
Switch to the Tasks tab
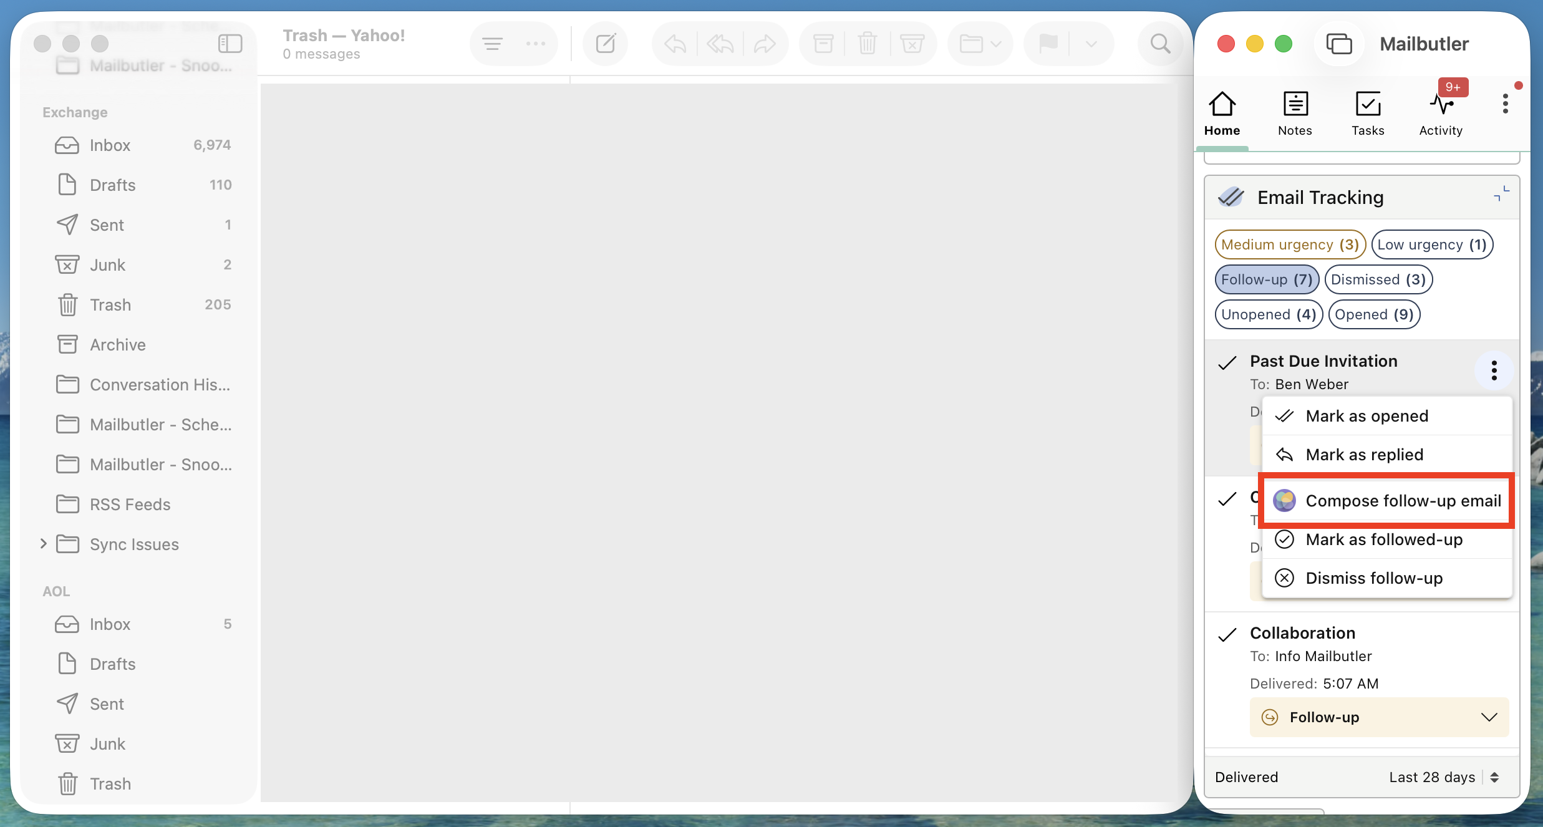(1368, 114)
